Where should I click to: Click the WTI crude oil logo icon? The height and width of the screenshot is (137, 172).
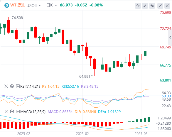click(x=6, y=5)
